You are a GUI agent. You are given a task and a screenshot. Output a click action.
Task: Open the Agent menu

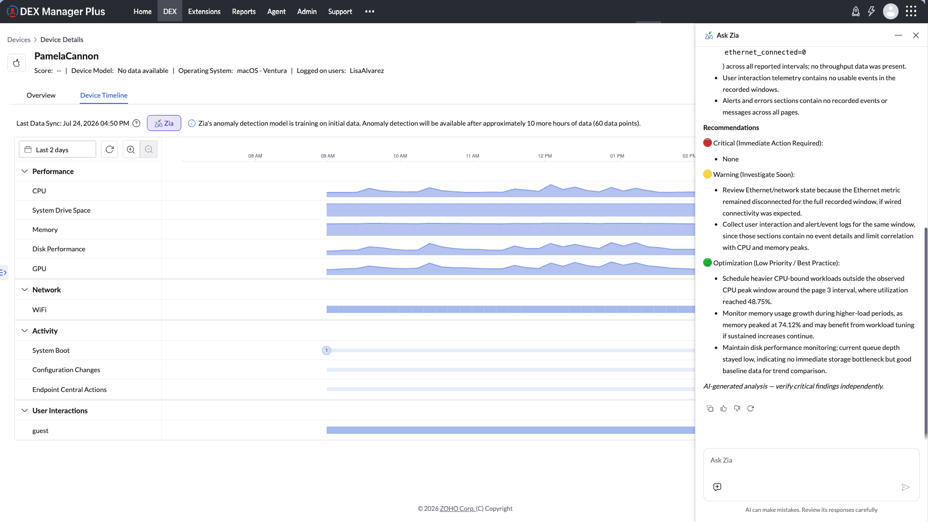276,12
